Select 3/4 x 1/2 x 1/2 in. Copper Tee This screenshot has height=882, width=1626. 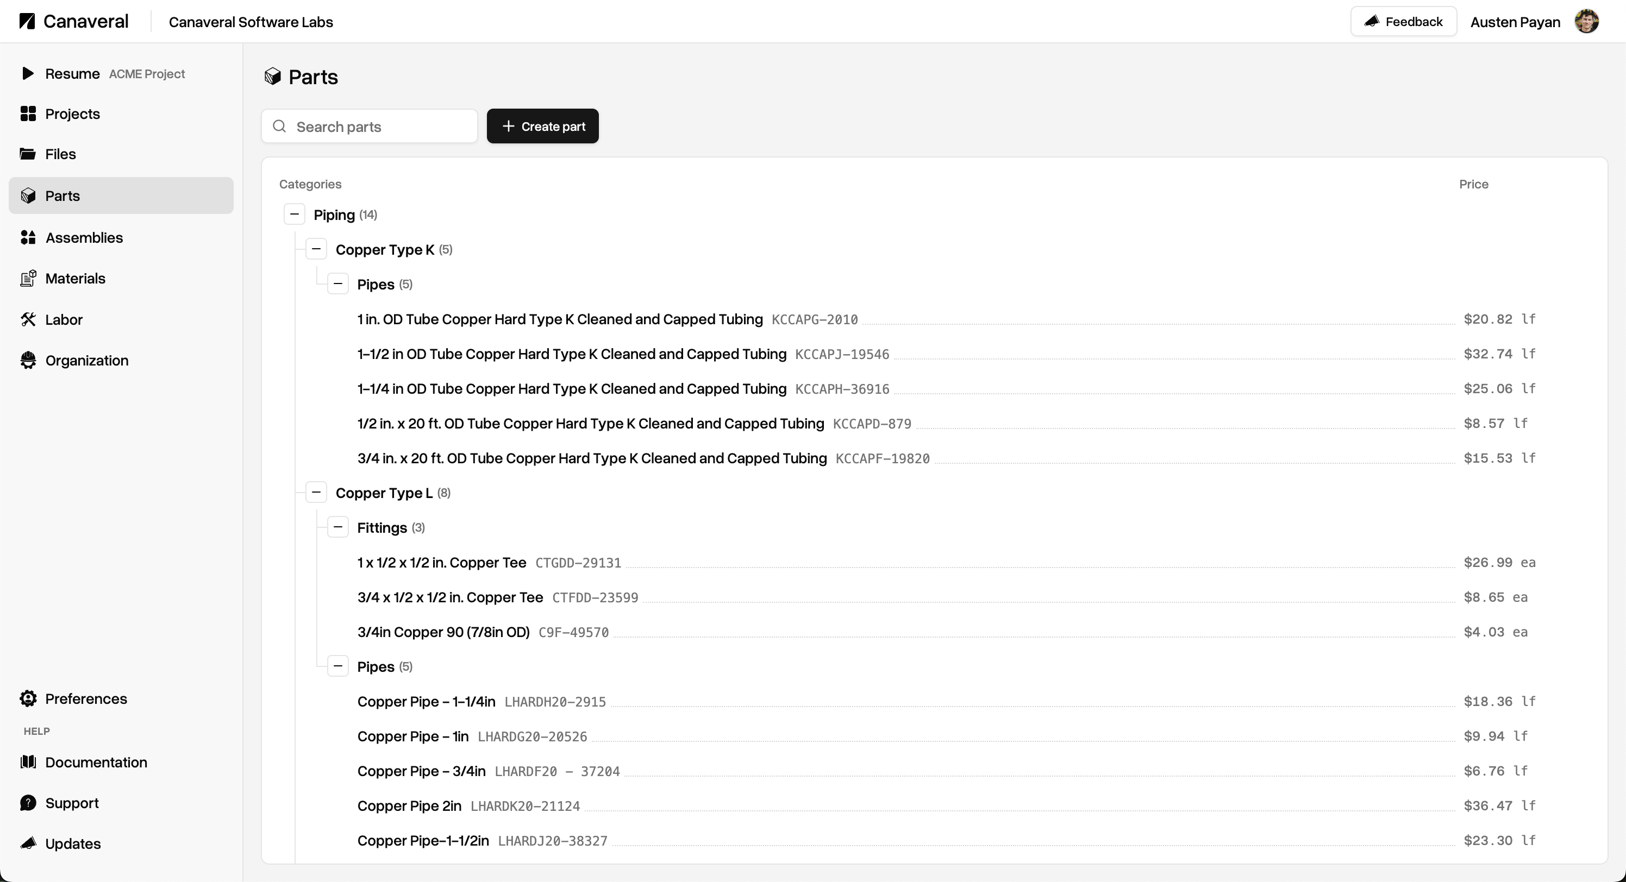pos(946,597)
